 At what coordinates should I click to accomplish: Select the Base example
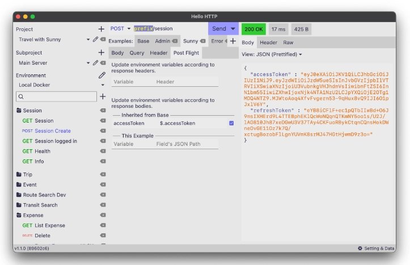click(143, 41)
